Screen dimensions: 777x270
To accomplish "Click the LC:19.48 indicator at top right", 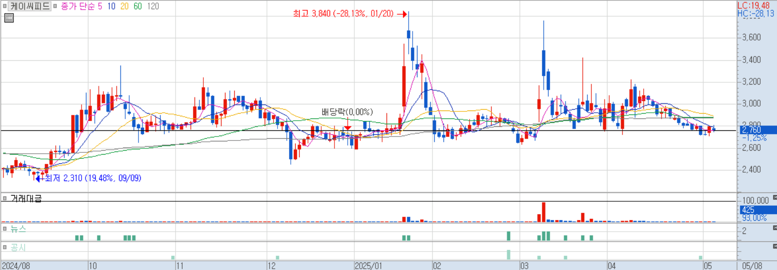I will click(x=754, y=5).
